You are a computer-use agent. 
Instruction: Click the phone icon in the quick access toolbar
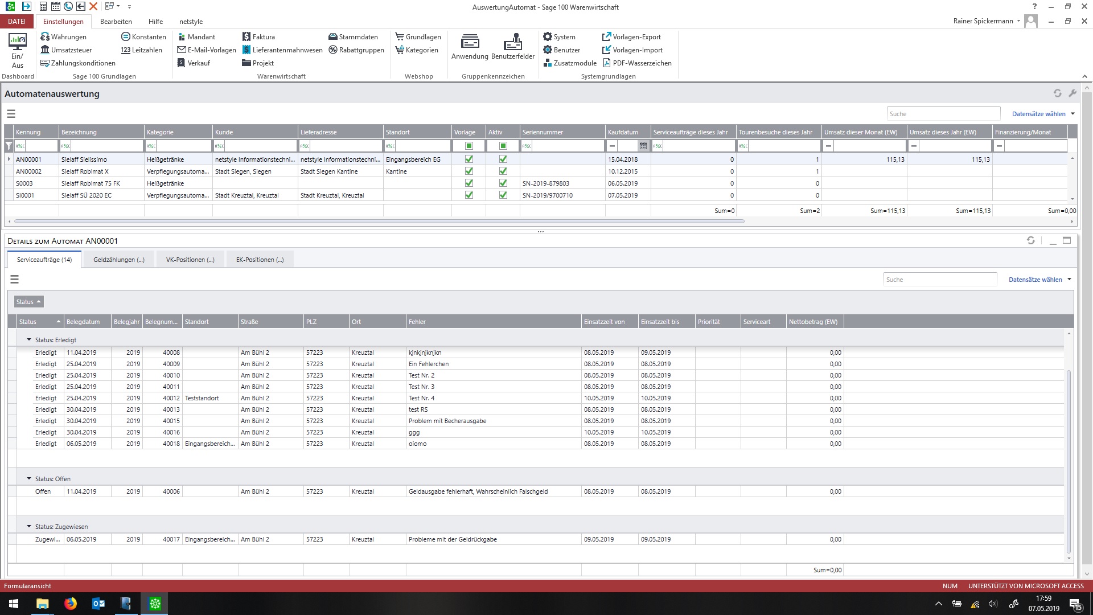(x=68, y=7)
